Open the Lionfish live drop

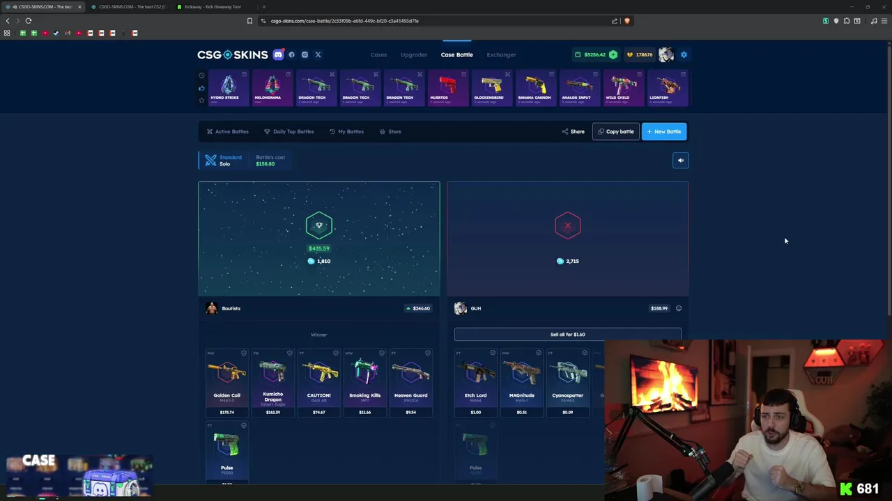[667, 88]
